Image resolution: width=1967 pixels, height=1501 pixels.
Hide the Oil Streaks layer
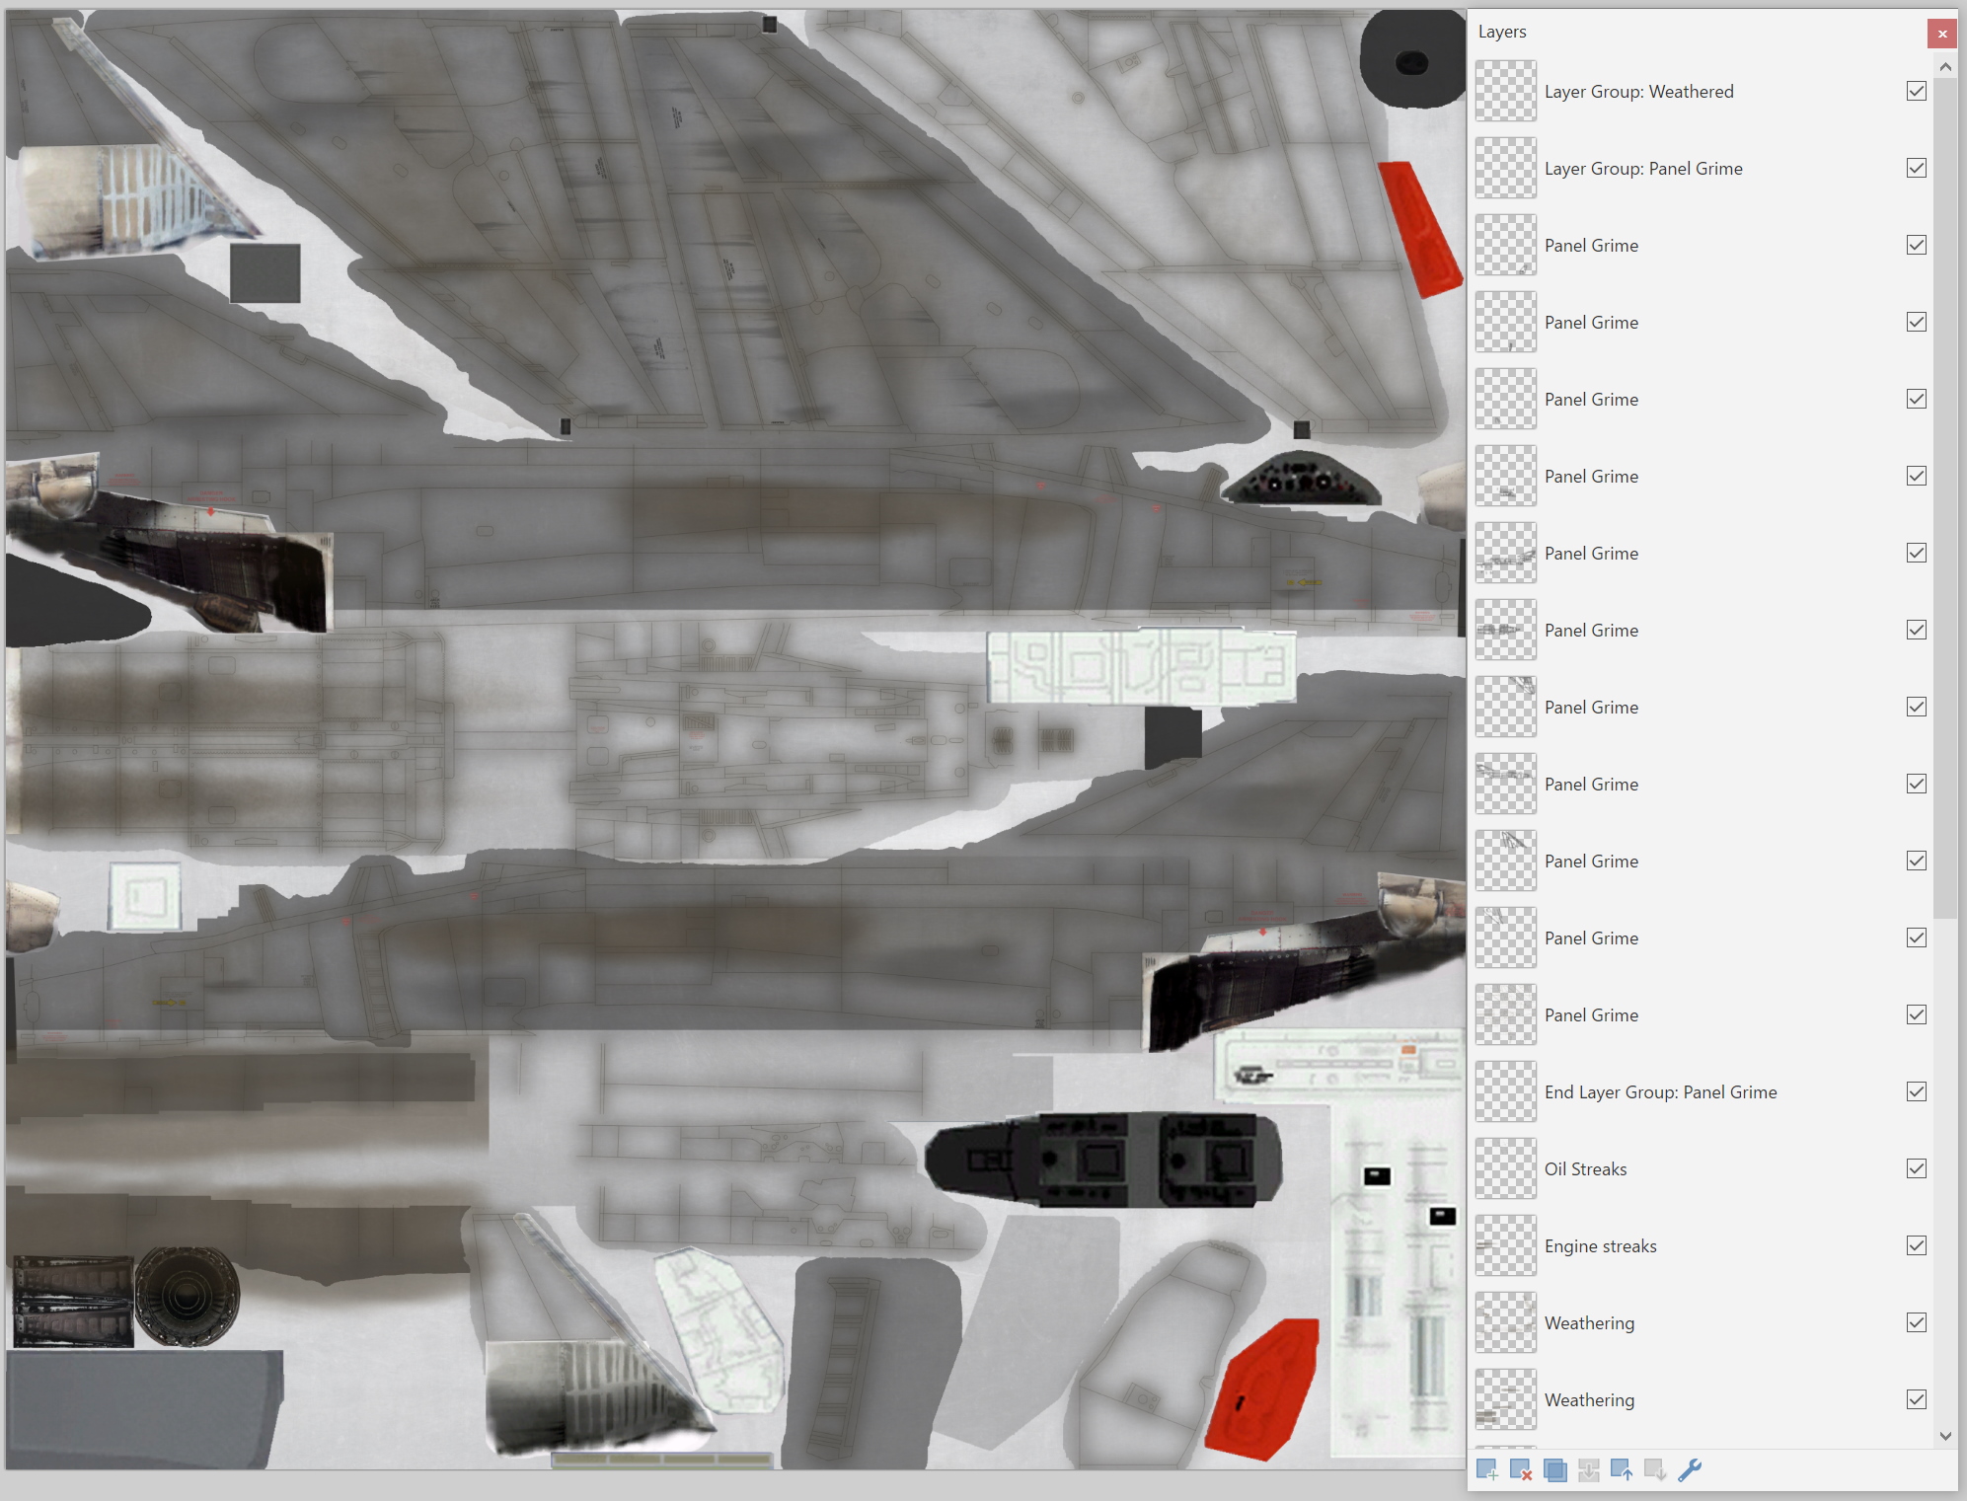(x=1916, y=1168)
